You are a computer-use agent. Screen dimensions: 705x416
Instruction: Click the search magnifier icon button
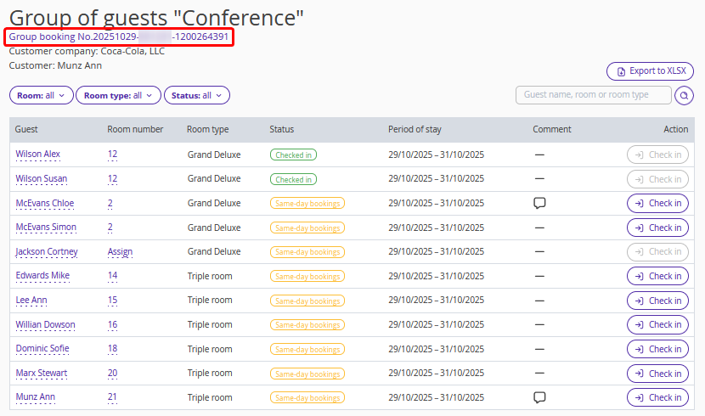tap(684, 96)
